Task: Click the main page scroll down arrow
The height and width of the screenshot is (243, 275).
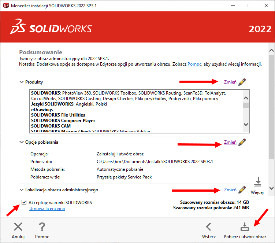Action: pyautogui.click(x=271, y=188)
